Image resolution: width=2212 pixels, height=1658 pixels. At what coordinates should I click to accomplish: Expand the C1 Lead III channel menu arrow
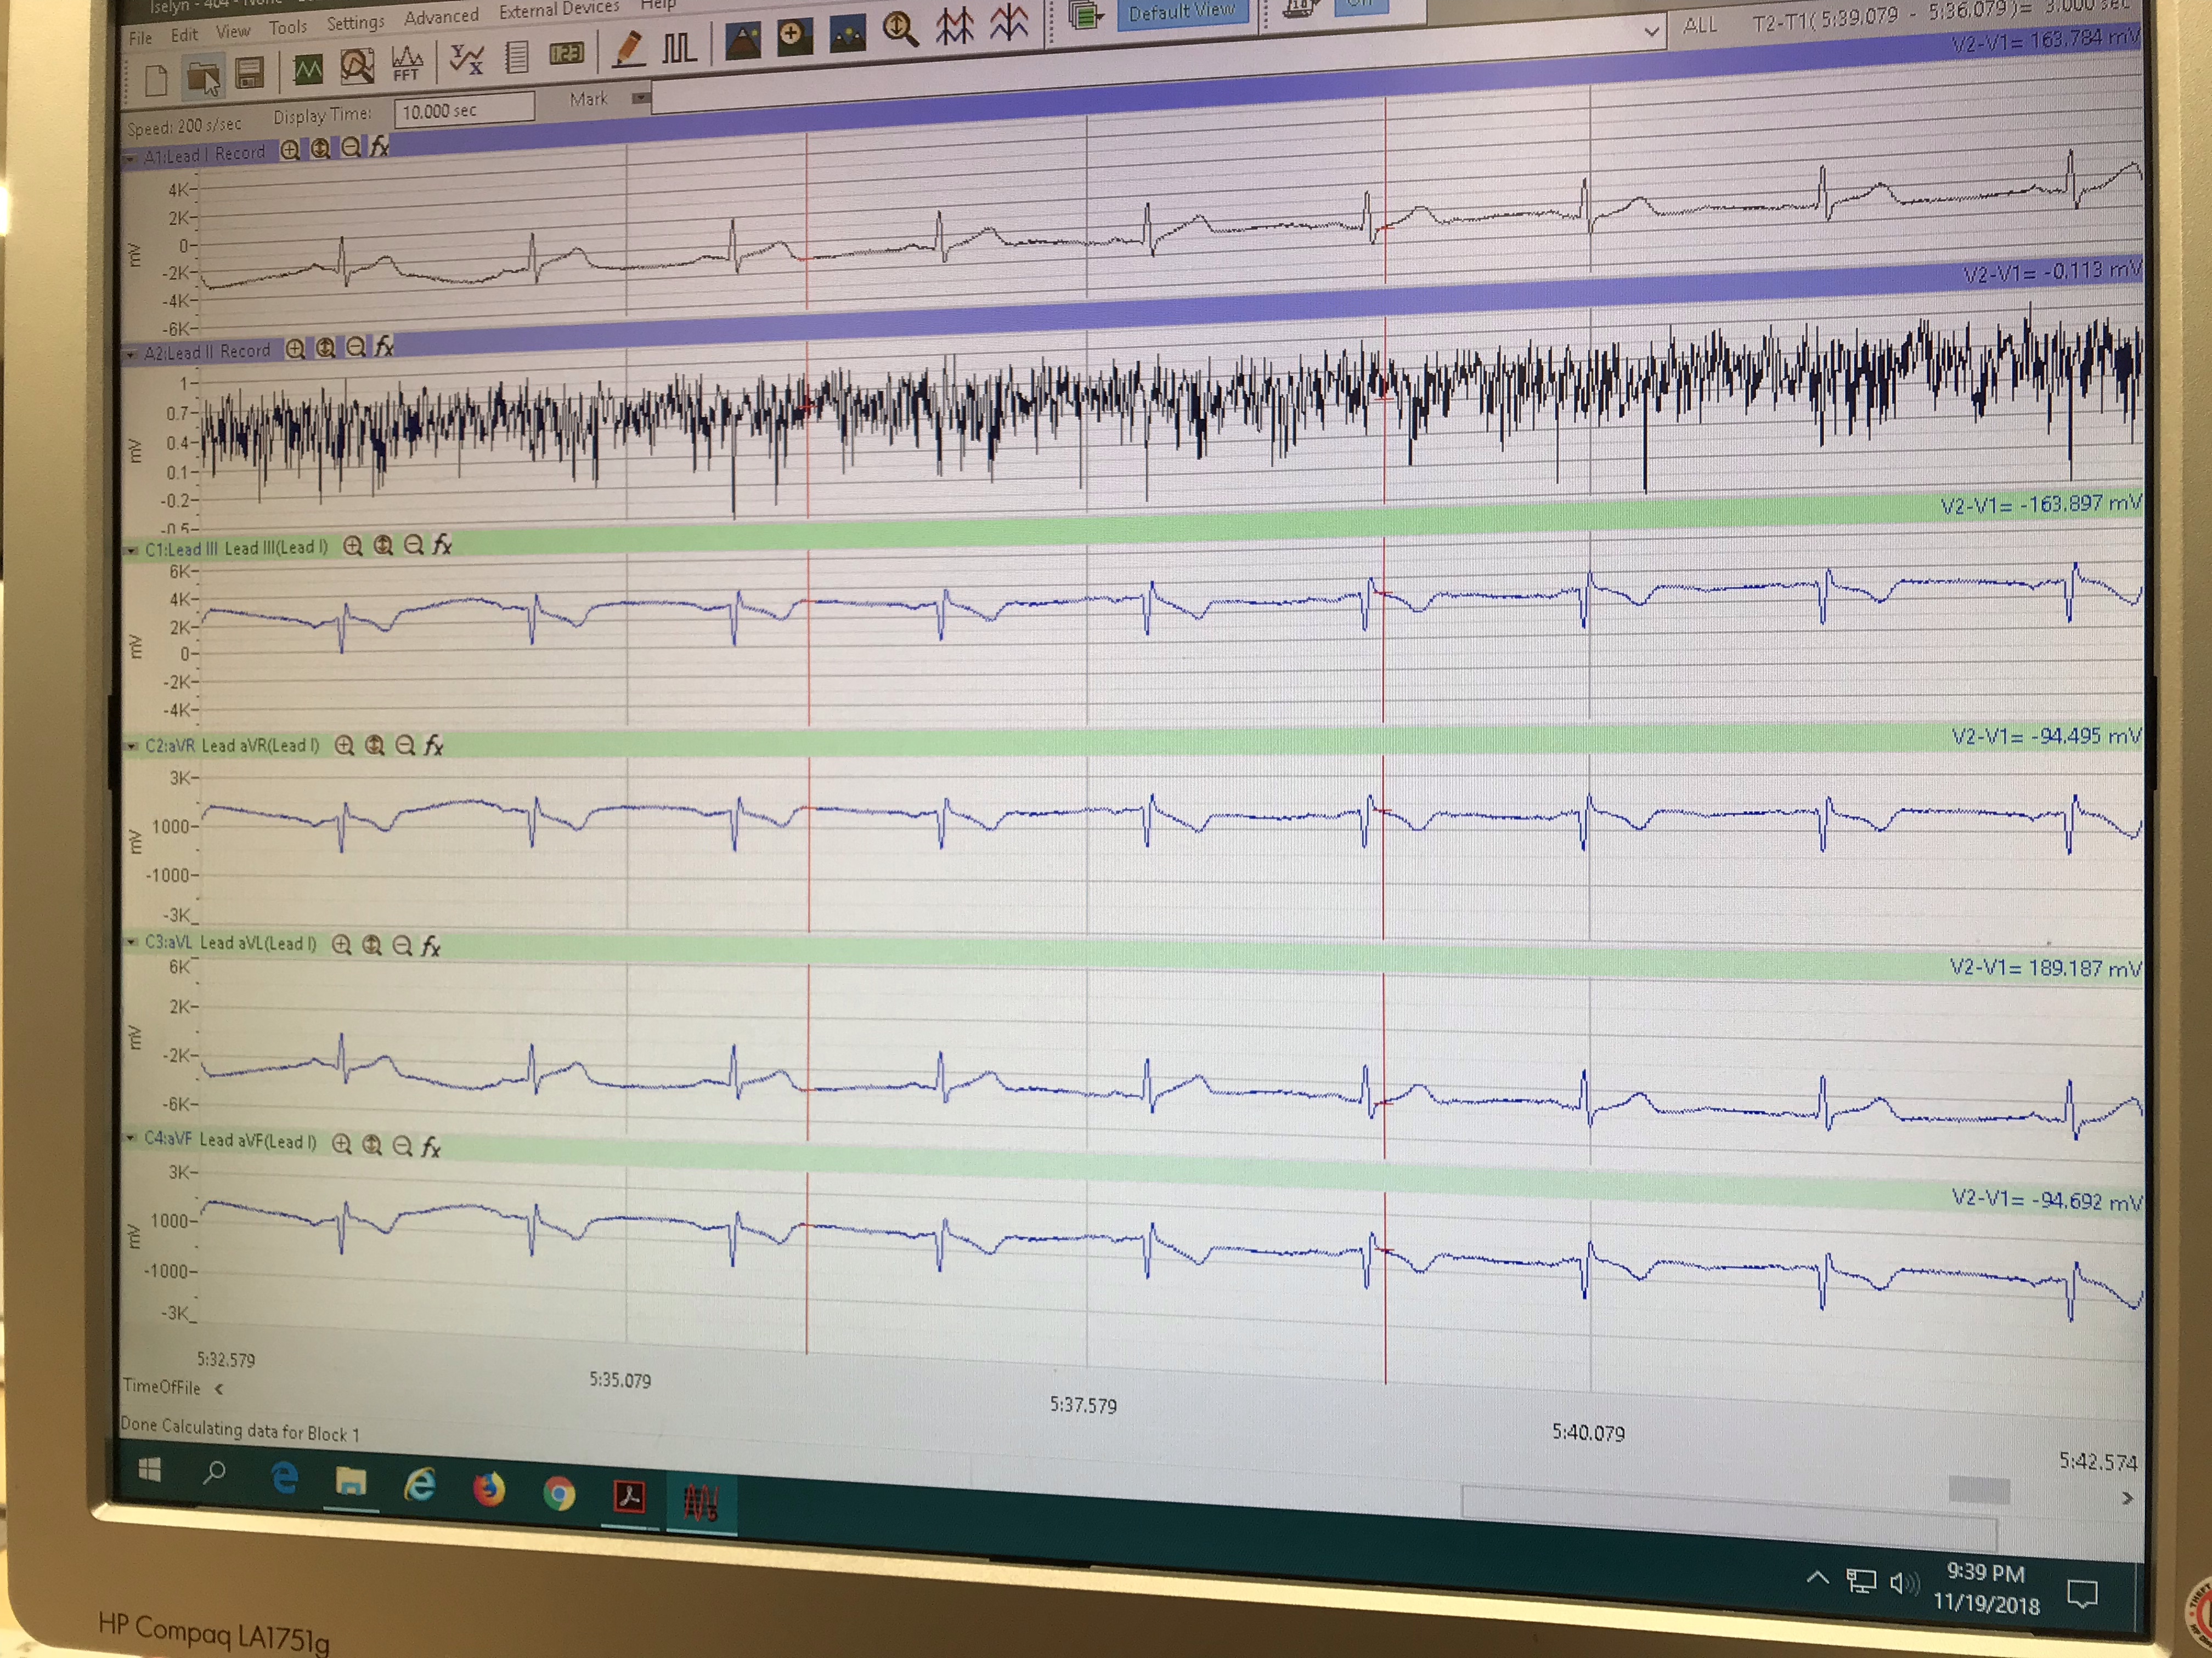[x=132, y=550]
